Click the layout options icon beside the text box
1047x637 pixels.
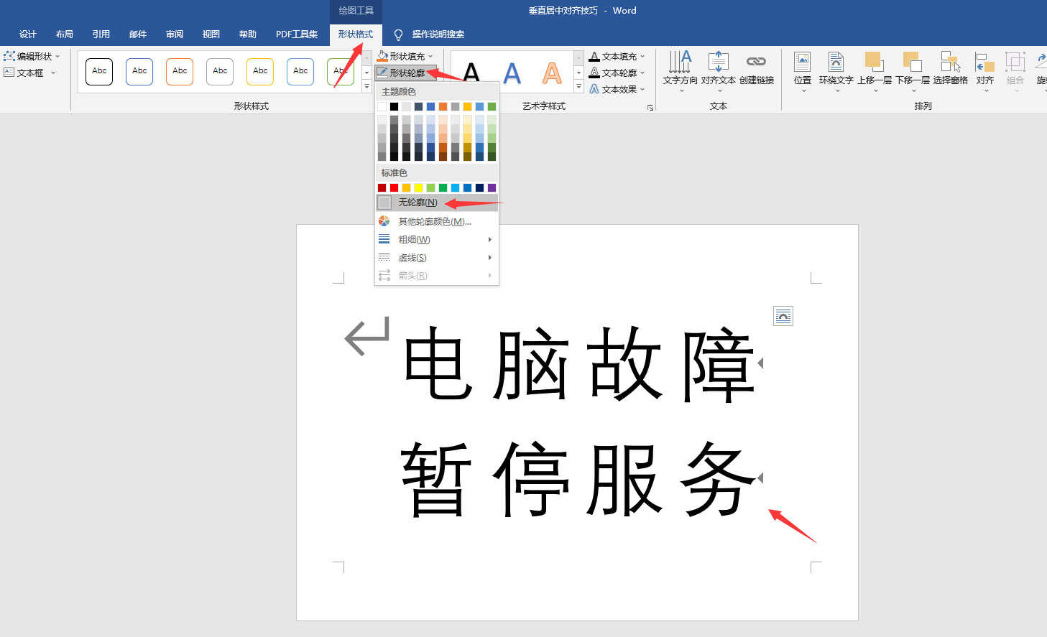tap(783, 316)
